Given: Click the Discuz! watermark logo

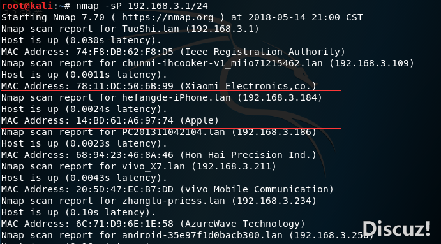Looking at the screenshot, I should pos(396,228).
